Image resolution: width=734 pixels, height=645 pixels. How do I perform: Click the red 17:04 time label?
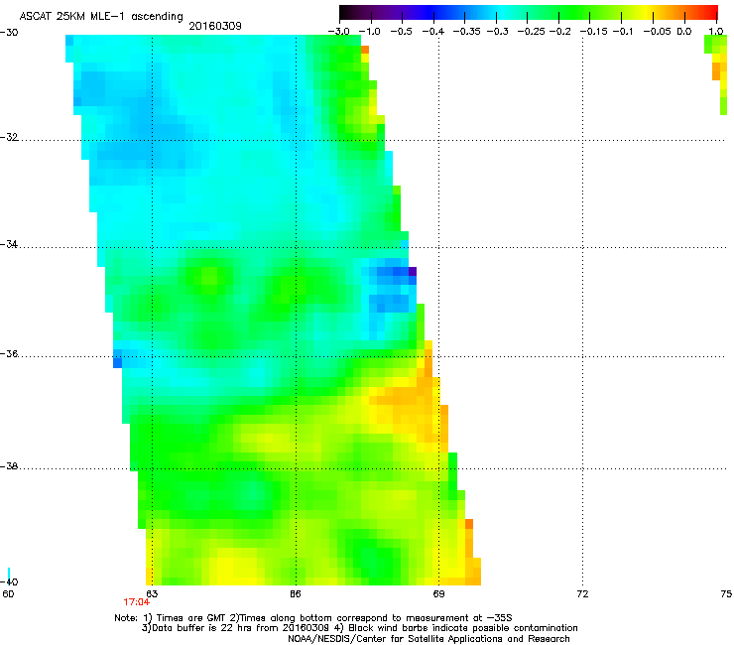136,602
